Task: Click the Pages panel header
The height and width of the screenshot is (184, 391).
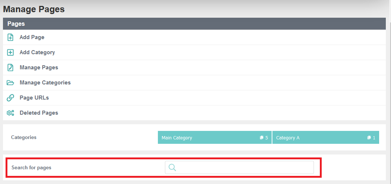Action: click(x=195, y=24)
